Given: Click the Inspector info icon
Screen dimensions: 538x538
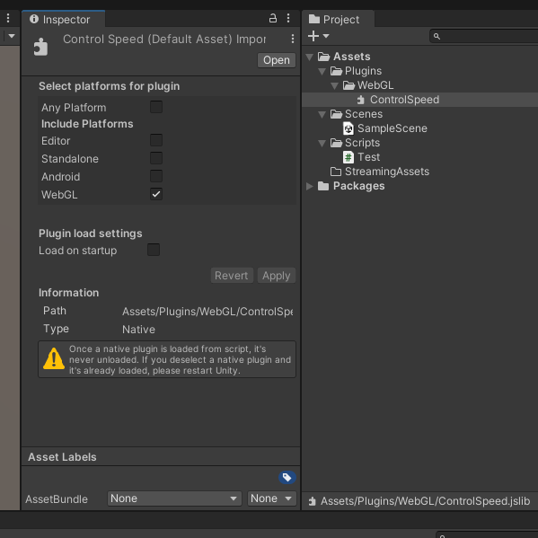Looking at the screenshot, I should [34, 19].
